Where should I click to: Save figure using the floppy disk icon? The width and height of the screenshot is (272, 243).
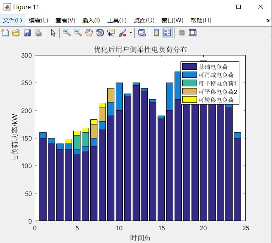(x=27, y=33)
